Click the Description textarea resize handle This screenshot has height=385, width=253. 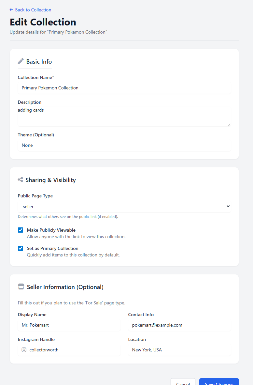tap(229, 125)
